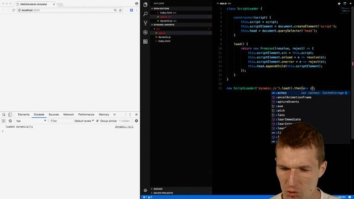This screenshot has height=199, width=354.
Task: Open the Search view in activity bar
Action: click(x=145, y=14)
